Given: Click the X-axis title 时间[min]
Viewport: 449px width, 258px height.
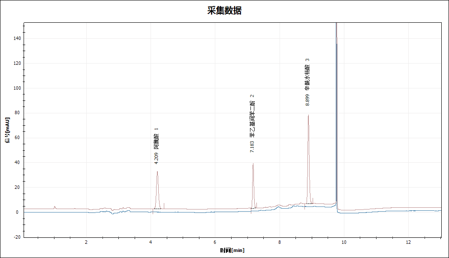Looking at the screenshot, I should 232,250.
